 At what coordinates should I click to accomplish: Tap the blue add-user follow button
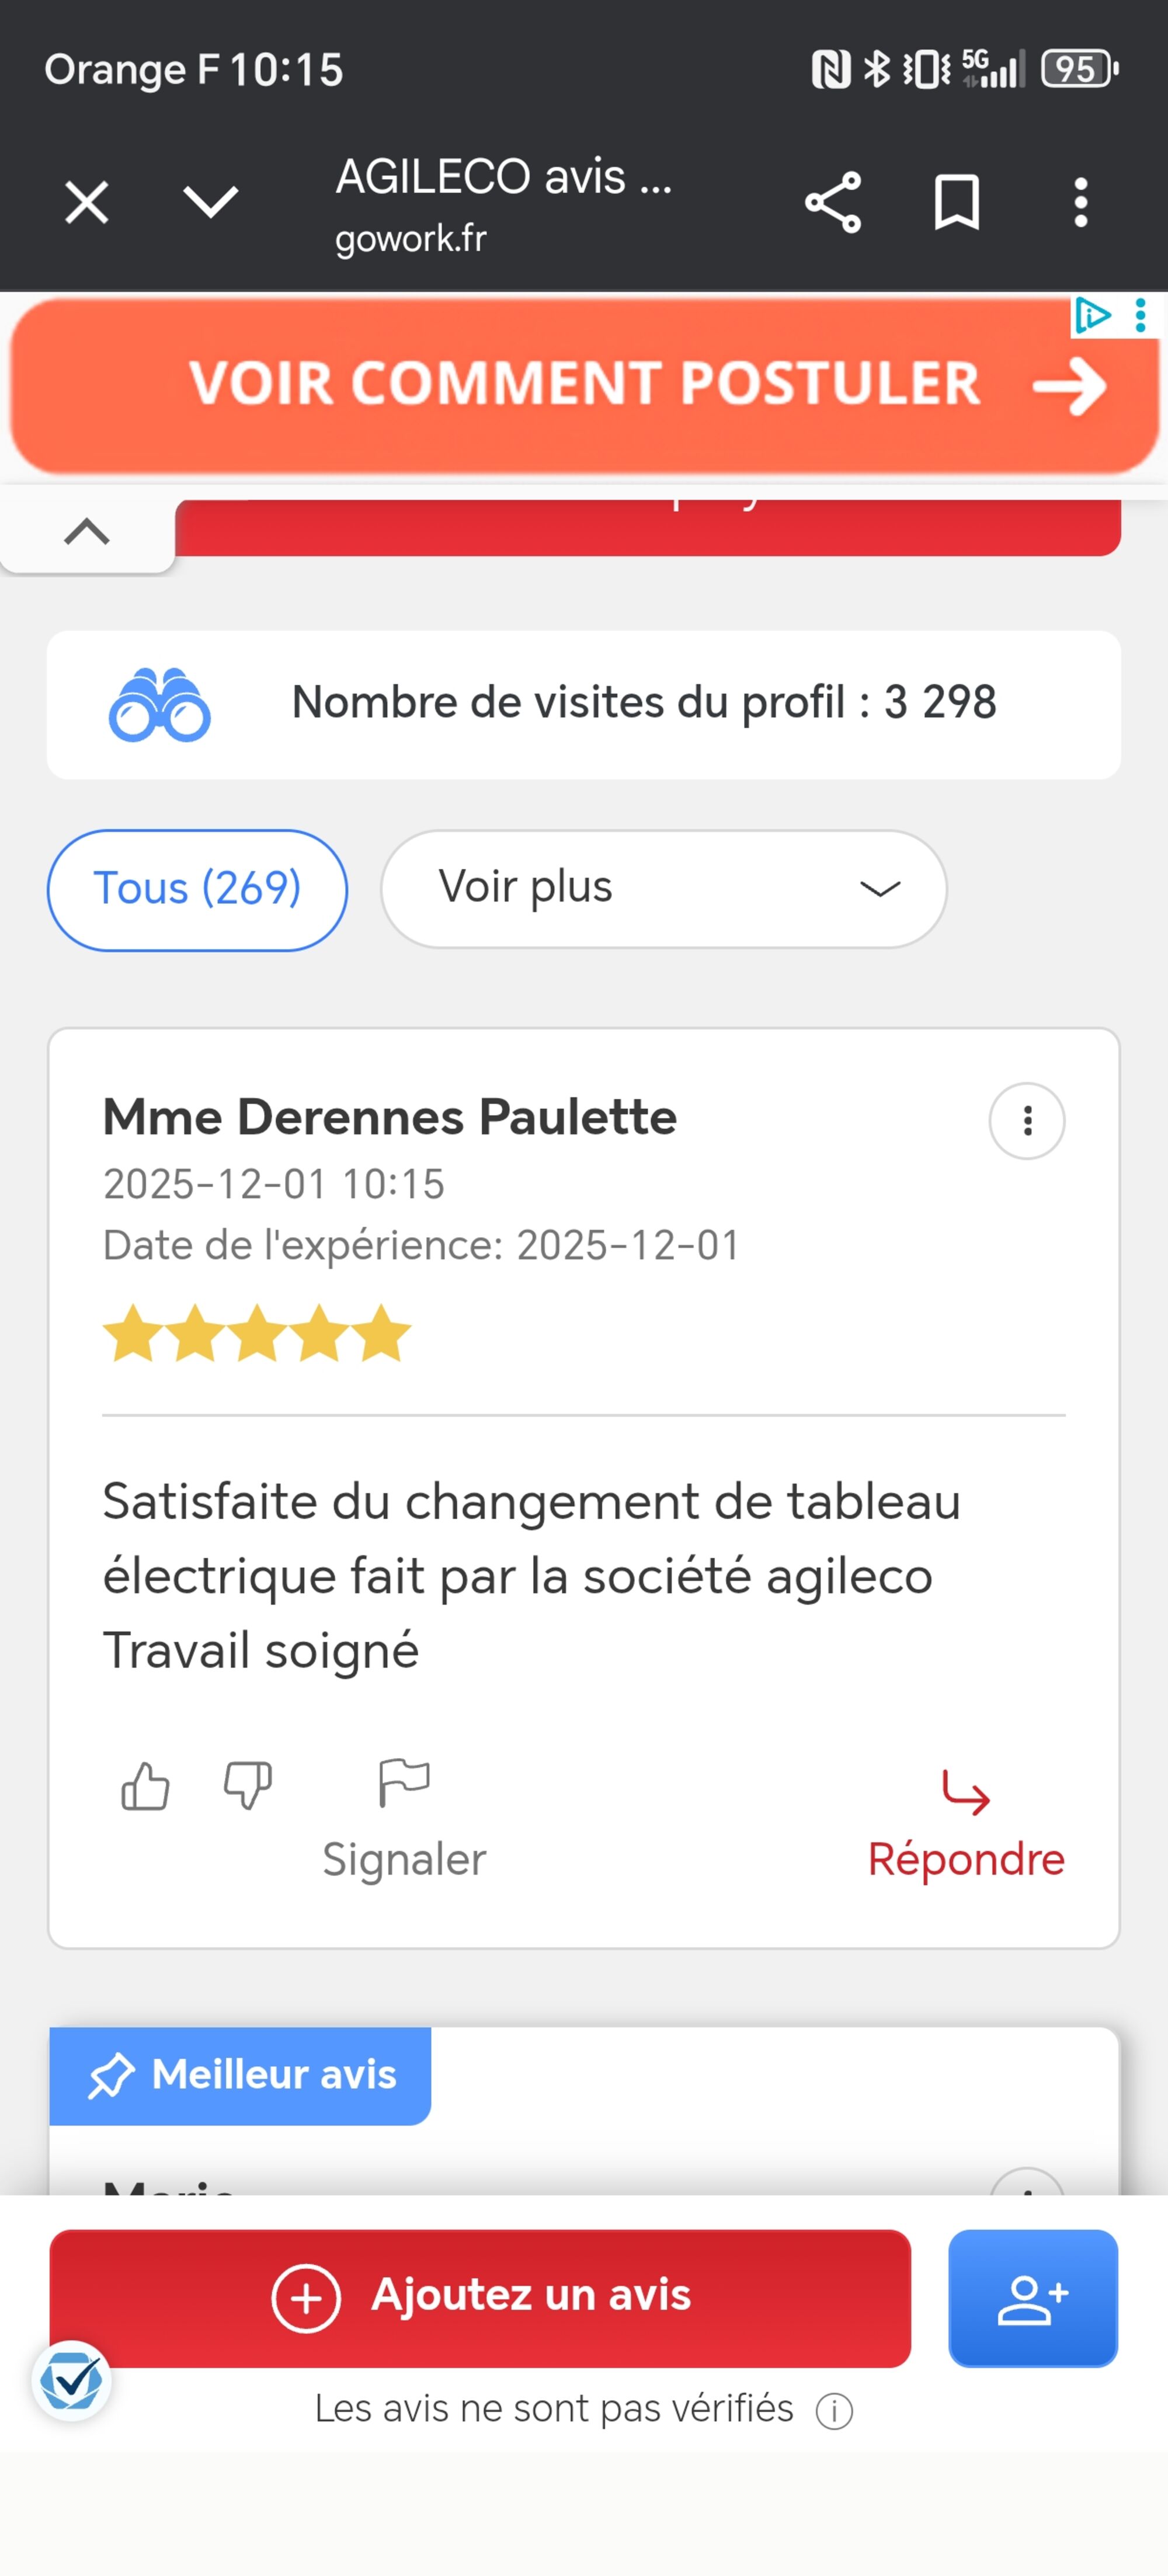pyautogui.click(x=1032, y=2298)
